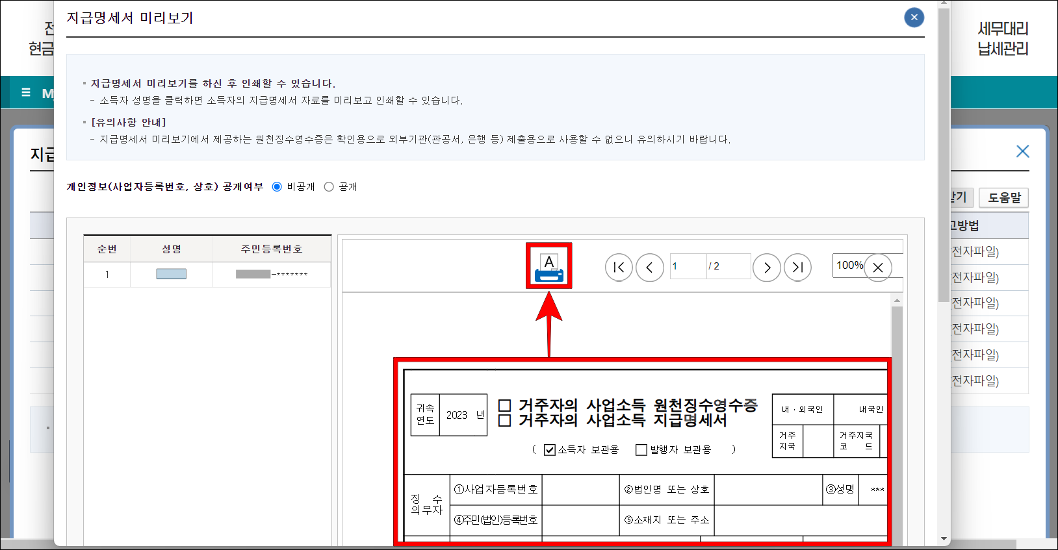Select the 공개 radio option
Screen dimensions: 1058x550
[329, 187]
